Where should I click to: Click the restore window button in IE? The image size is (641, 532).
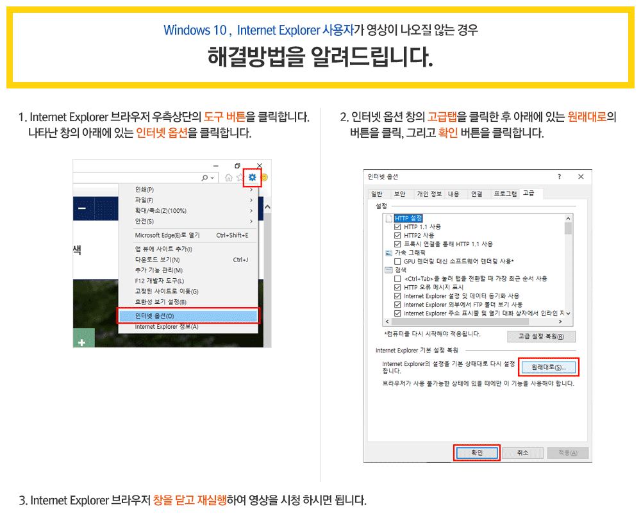click(x=238, y=165)
